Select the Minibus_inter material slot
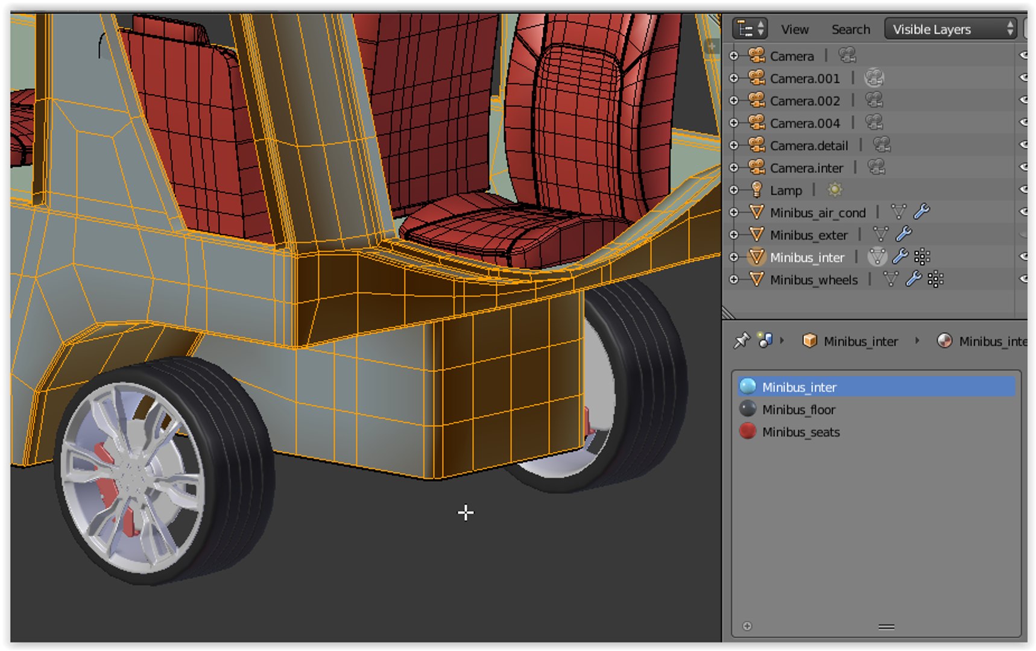This screenshot has width=1036, height=651. pyautogui.click(x=876, y=387)
